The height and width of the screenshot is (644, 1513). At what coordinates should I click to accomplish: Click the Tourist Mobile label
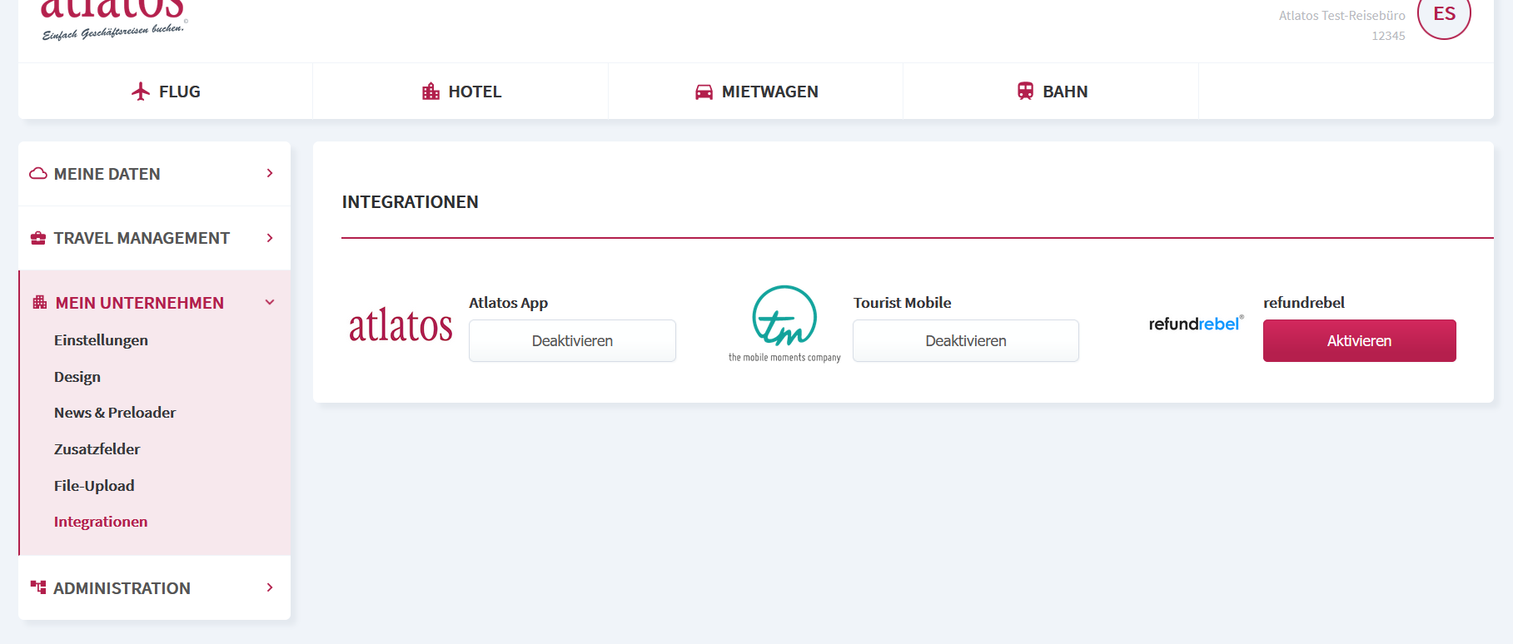(902, 303)
